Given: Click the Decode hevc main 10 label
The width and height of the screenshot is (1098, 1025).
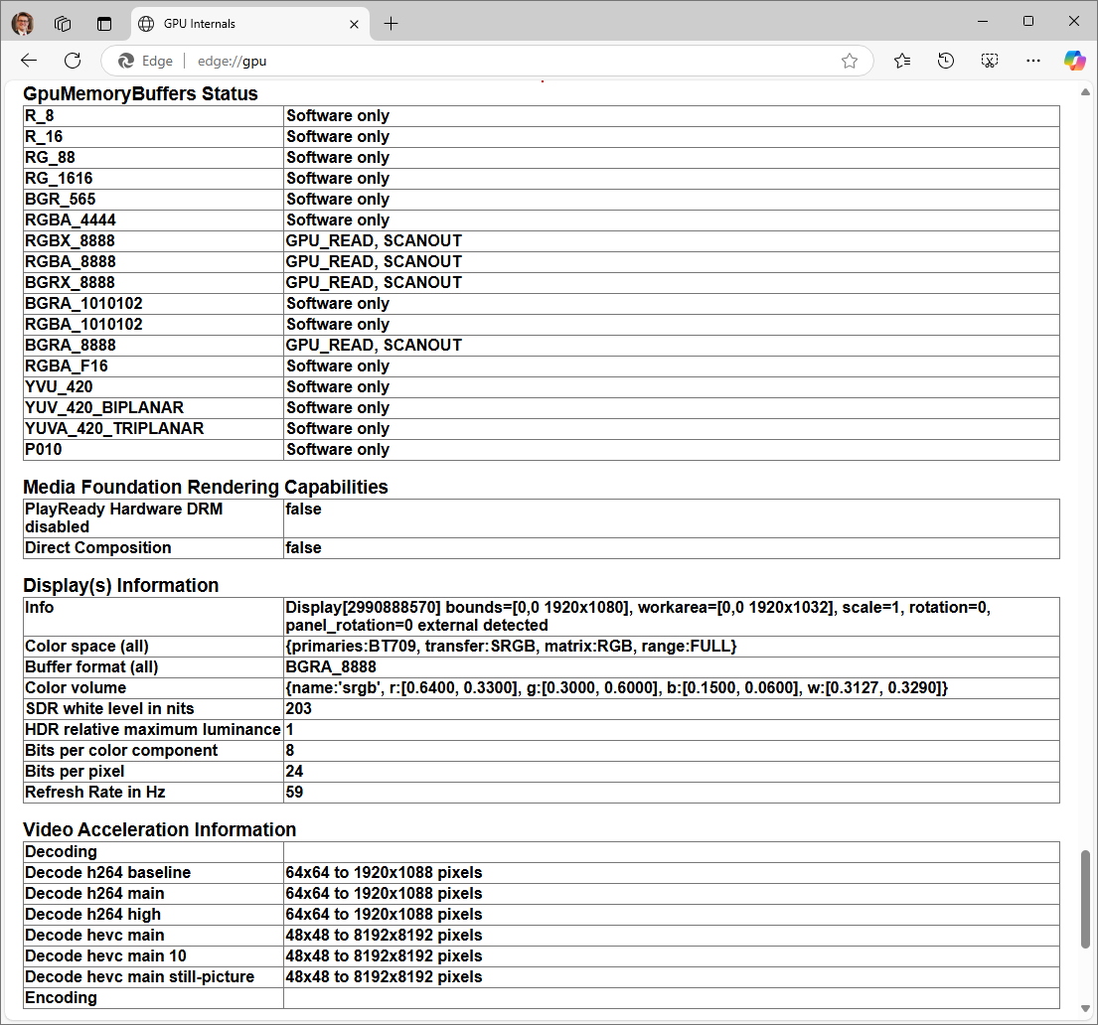Looking at the screenshot, I should coord(105,955).
